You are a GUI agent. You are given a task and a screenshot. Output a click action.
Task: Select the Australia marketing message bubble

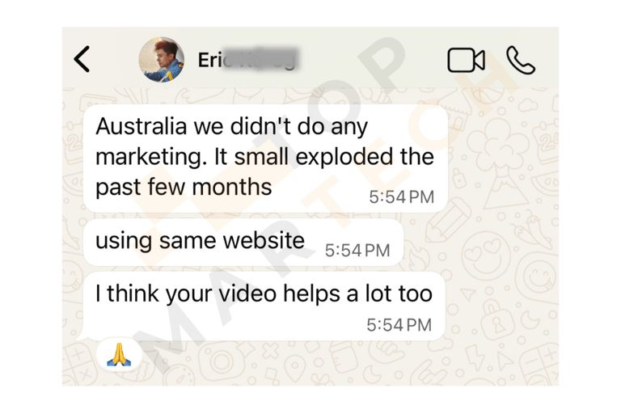(x=265, y=158)
